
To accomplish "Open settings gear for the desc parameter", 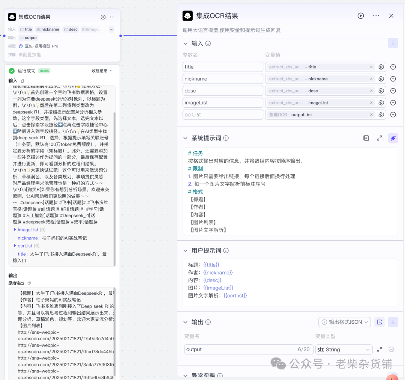I will click(381, 91).
